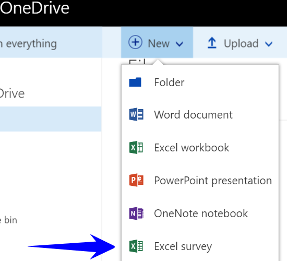Image resolution: width=287 pixels, height=261 pixels.
Task: Select the highlighted sidebar navigation item
Action: coord(51,119)
